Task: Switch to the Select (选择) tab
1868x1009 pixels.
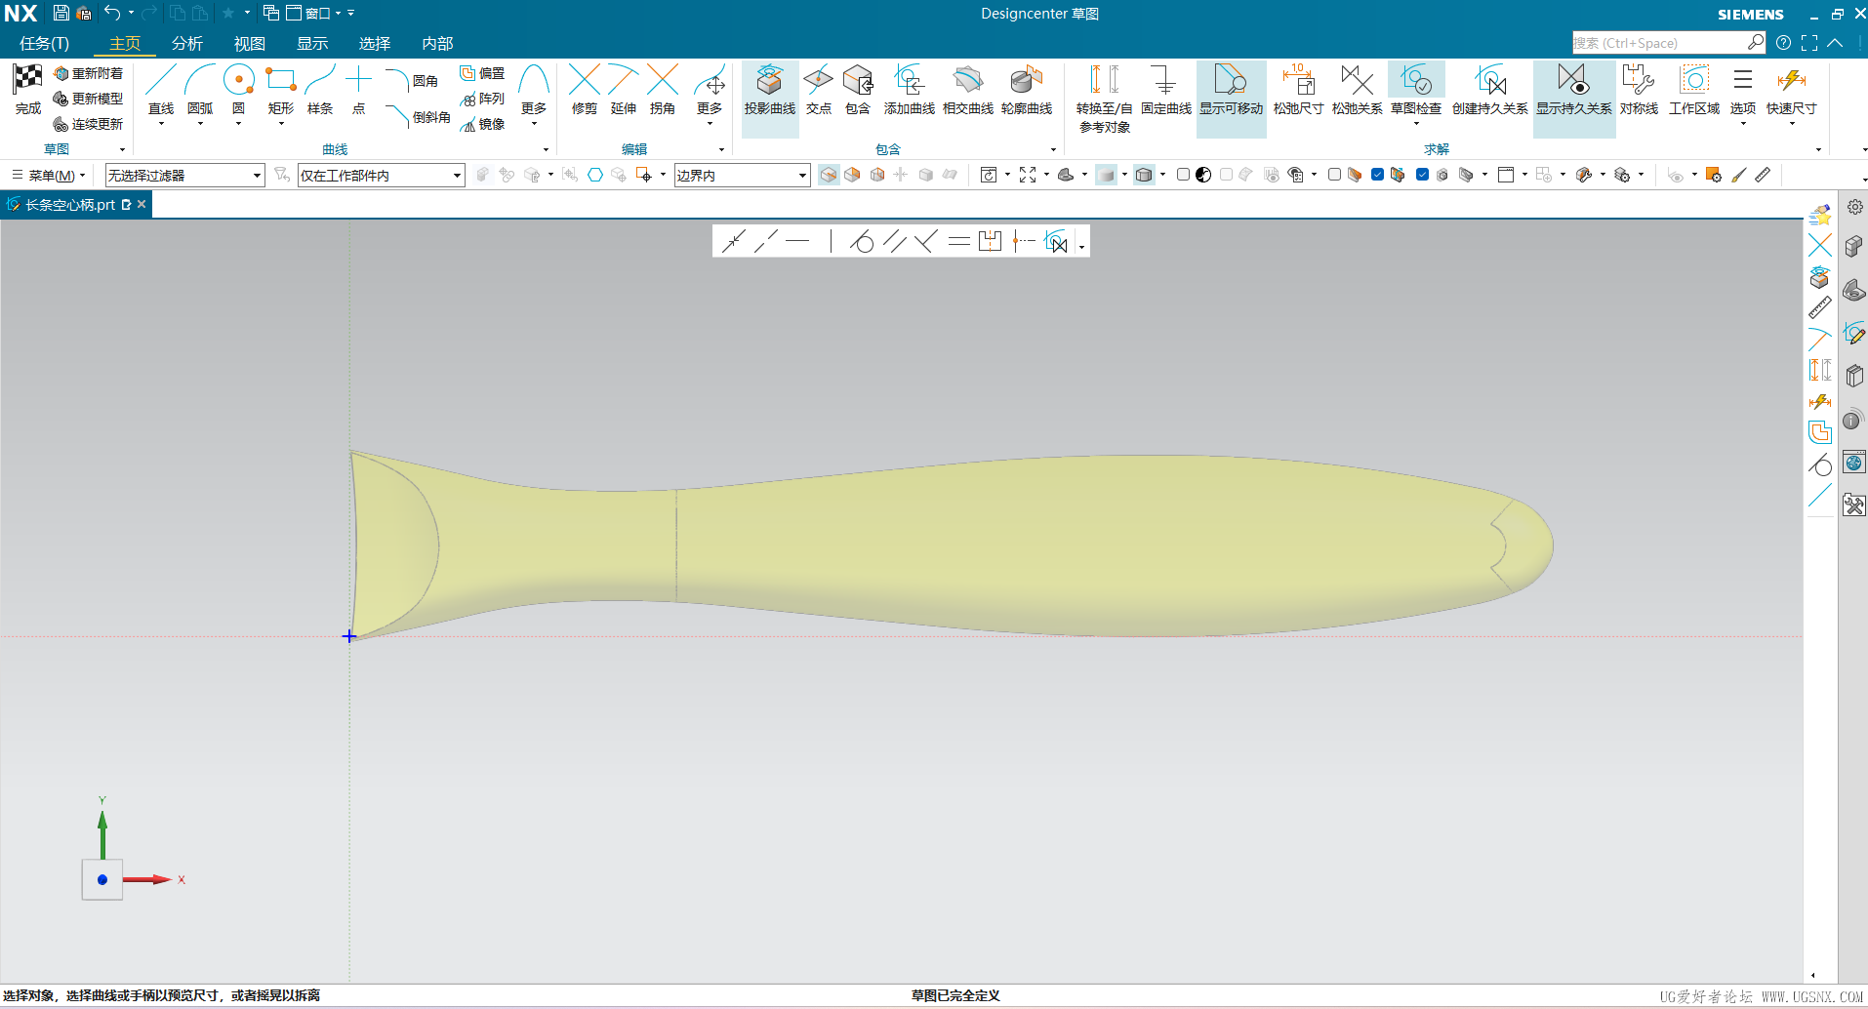Action: click(375, 43)
